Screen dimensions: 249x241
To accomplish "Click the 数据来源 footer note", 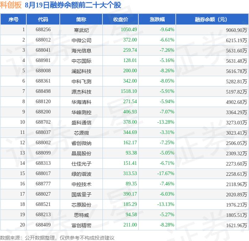I will 57,238.
